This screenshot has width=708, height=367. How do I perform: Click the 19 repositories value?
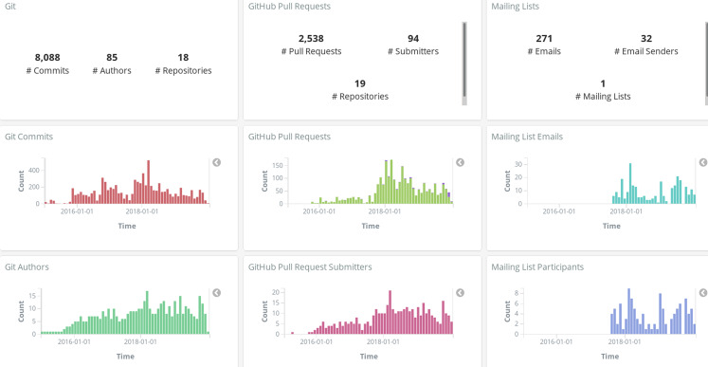360,83
